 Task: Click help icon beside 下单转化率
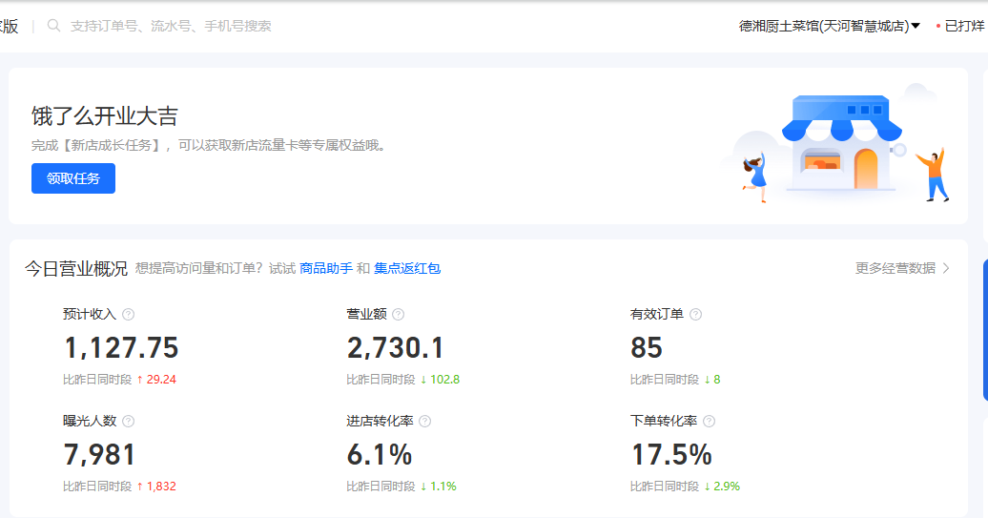click(709, 422)
